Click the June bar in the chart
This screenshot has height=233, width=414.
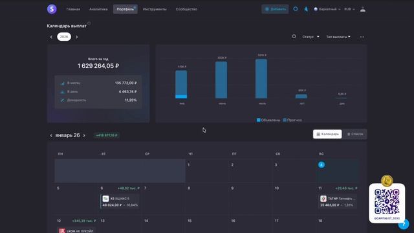coord(221,80)
